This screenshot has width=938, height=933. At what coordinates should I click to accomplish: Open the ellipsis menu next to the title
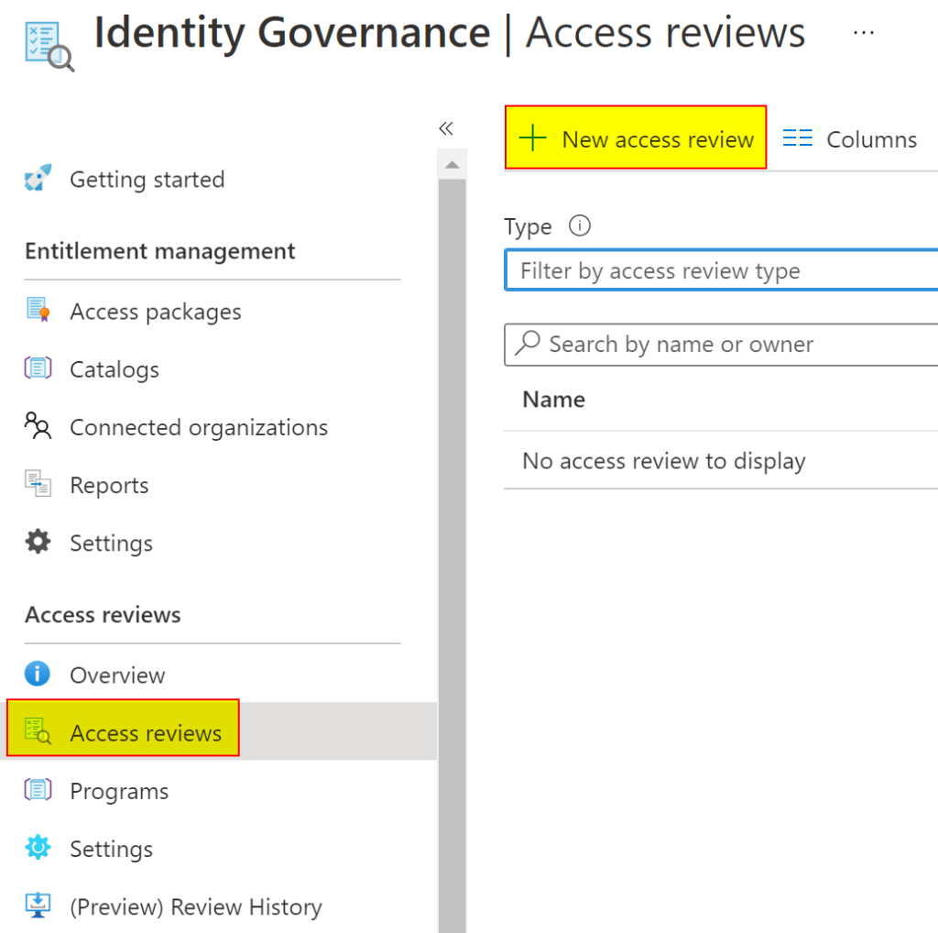(864, 31)
